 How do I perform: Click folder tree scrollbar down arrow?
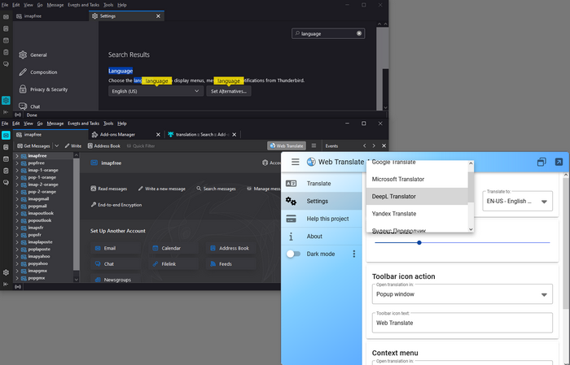pyautogui.click(x=77, y=280)
